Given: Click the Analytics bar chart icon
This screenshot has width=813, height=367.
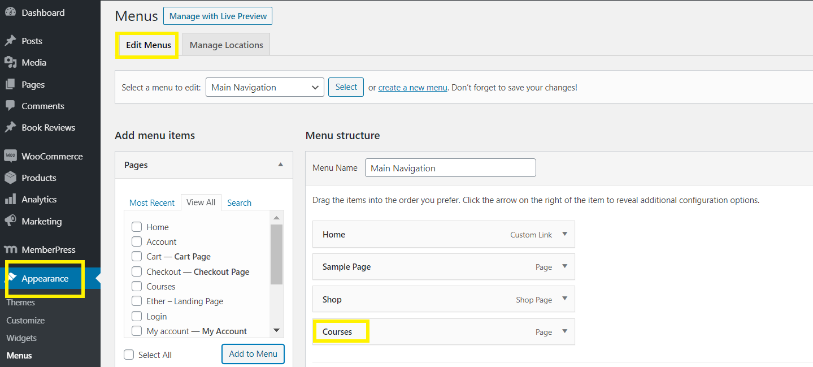Looking at the screenshot, I should click(x=10, y=199).
